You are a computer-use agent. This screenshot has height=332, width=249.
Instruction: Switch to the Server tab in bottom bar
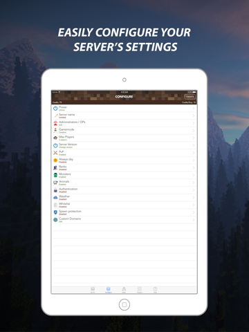coord(93,290)
